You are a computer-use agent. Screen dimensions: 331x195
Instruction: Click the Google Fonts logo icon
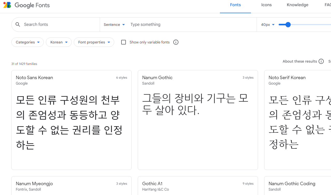click(x=7, y=5)
